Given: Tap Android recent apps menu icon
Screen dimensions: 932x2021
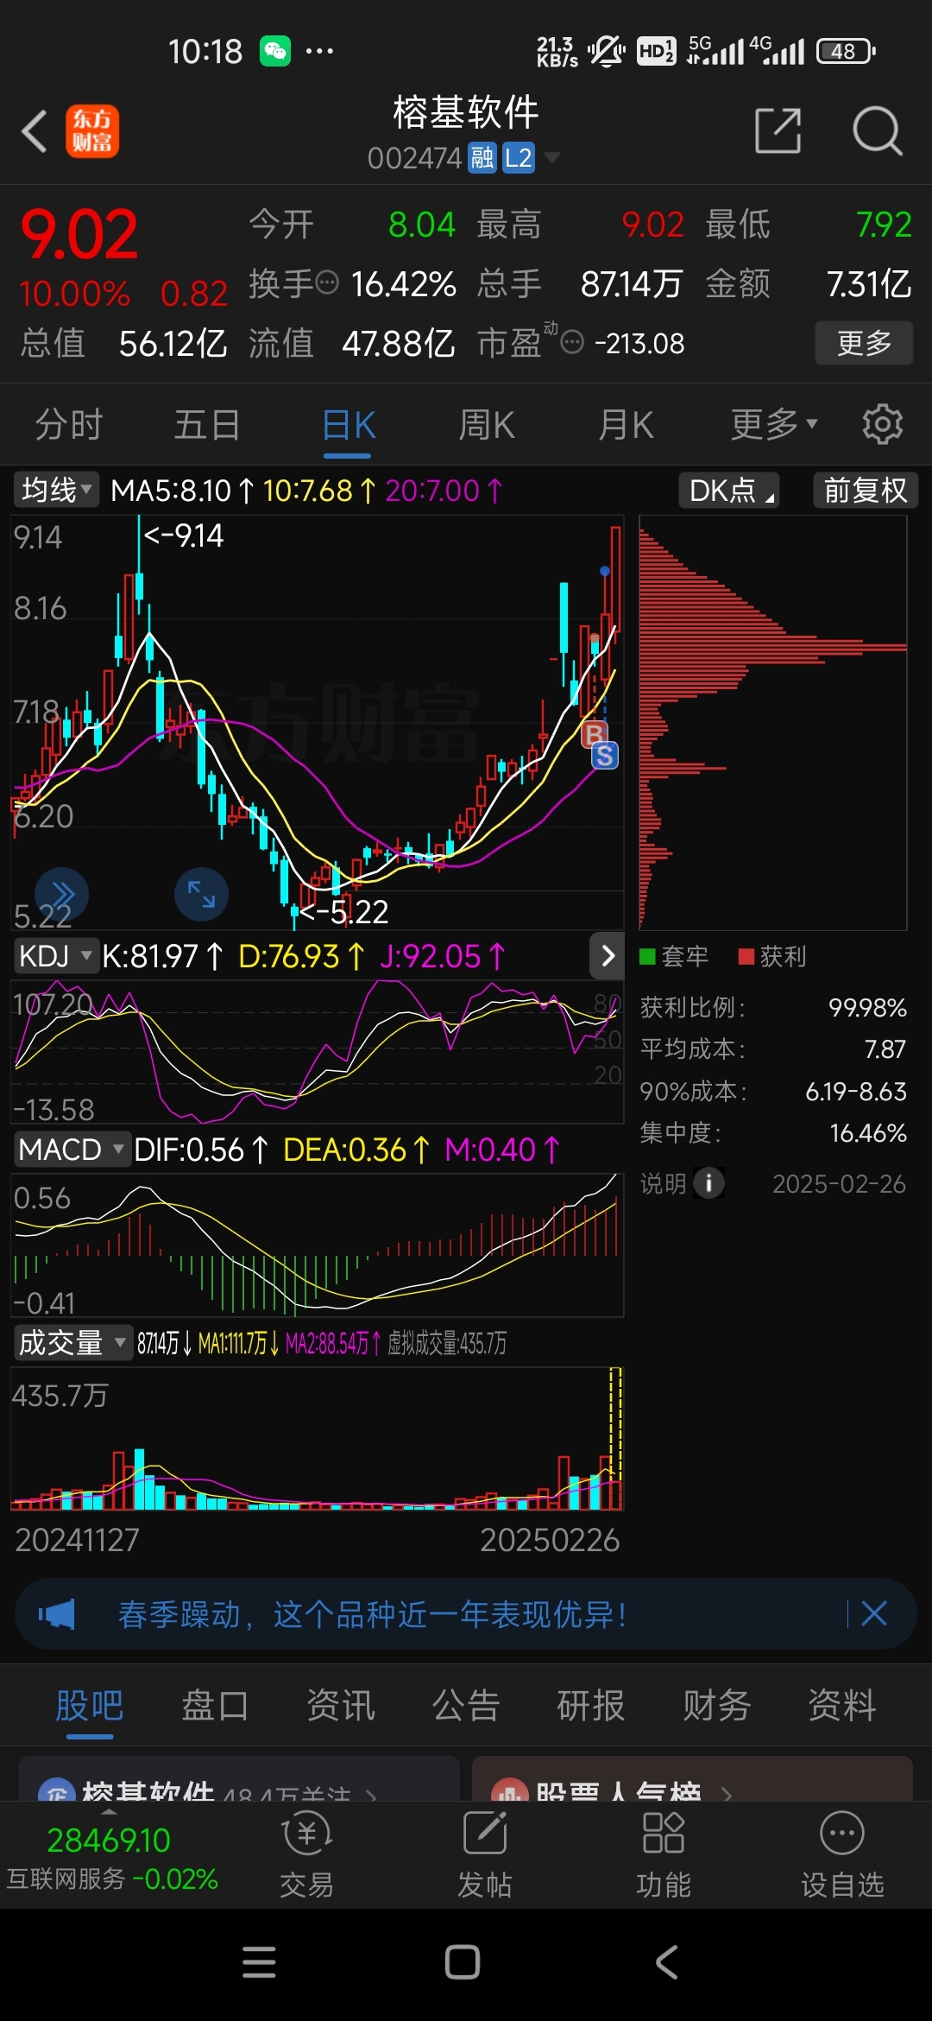Looking at the screenshot, I should (x=259, y=1962).
